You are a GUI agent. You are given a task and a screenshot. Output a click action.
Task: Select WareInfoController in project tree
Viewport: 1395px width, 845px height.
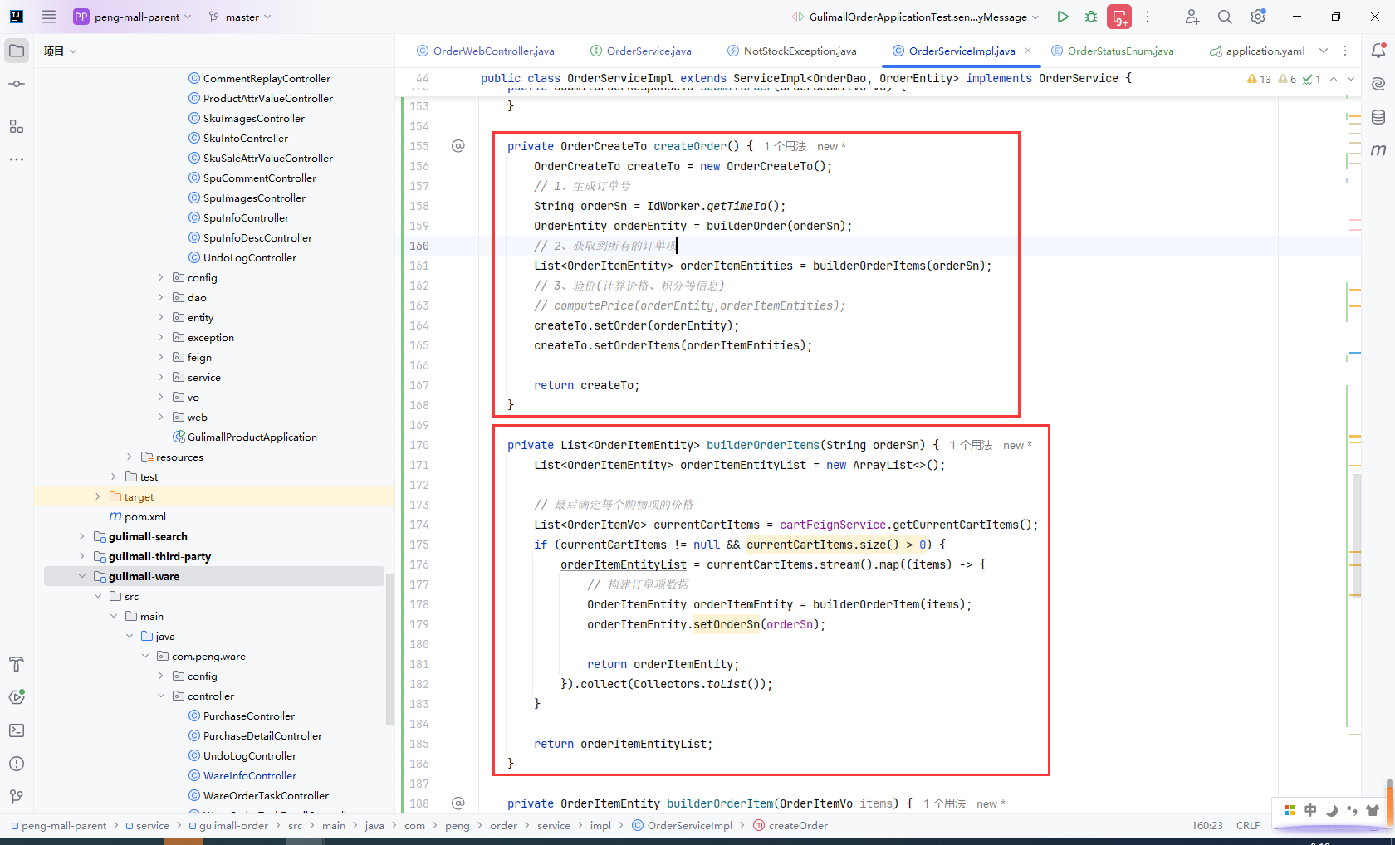coord(242,775)
